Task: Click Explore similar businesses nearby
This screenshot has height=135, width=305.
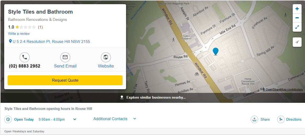Action: [156, 97]
